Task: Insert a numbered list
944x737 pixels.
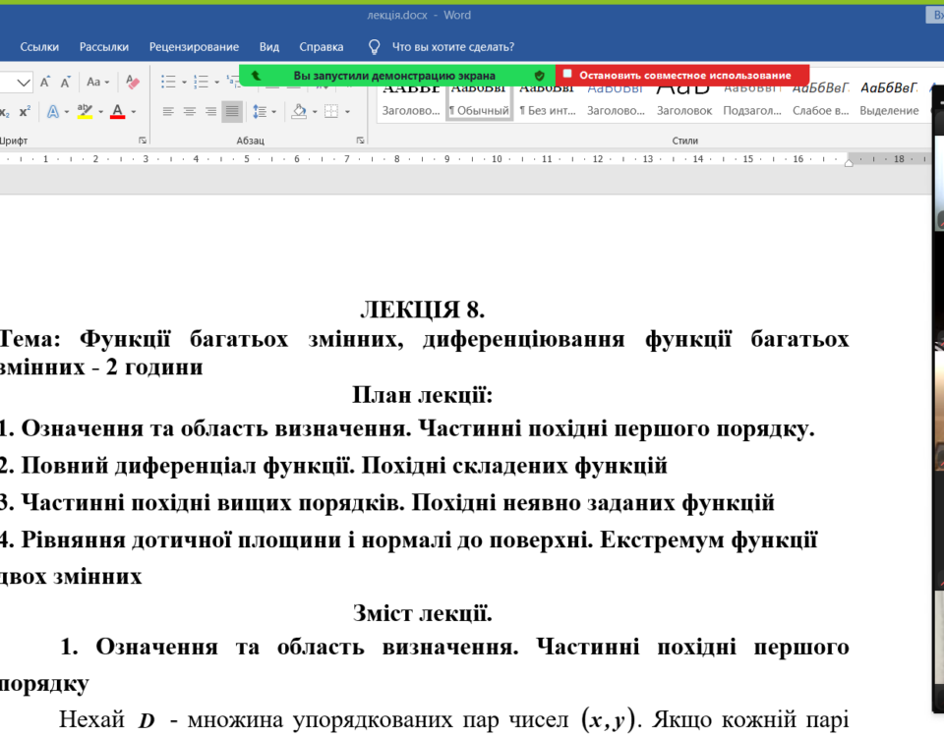Action: (x=201, y=82)
